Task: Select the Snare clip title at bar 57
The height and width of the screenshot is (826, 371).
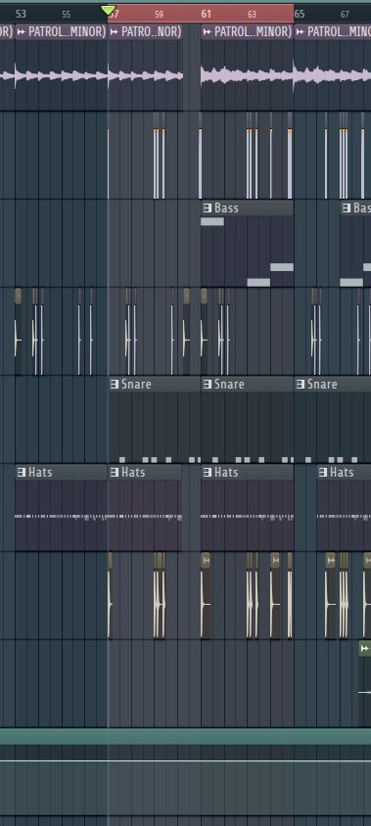Action: [x=136, y=385]
